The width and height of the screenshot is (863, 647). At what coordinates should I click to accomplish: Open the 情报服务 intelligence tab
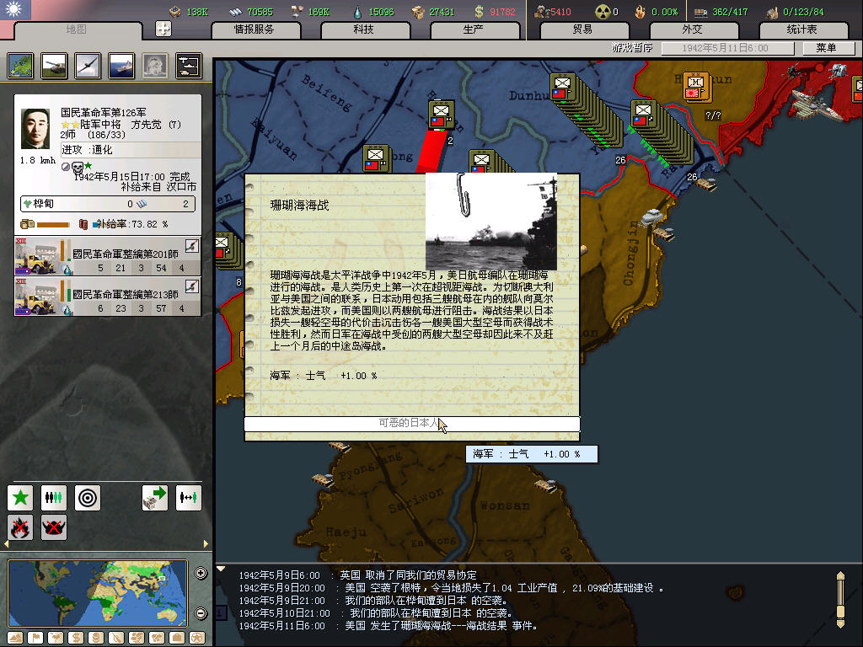255,29
